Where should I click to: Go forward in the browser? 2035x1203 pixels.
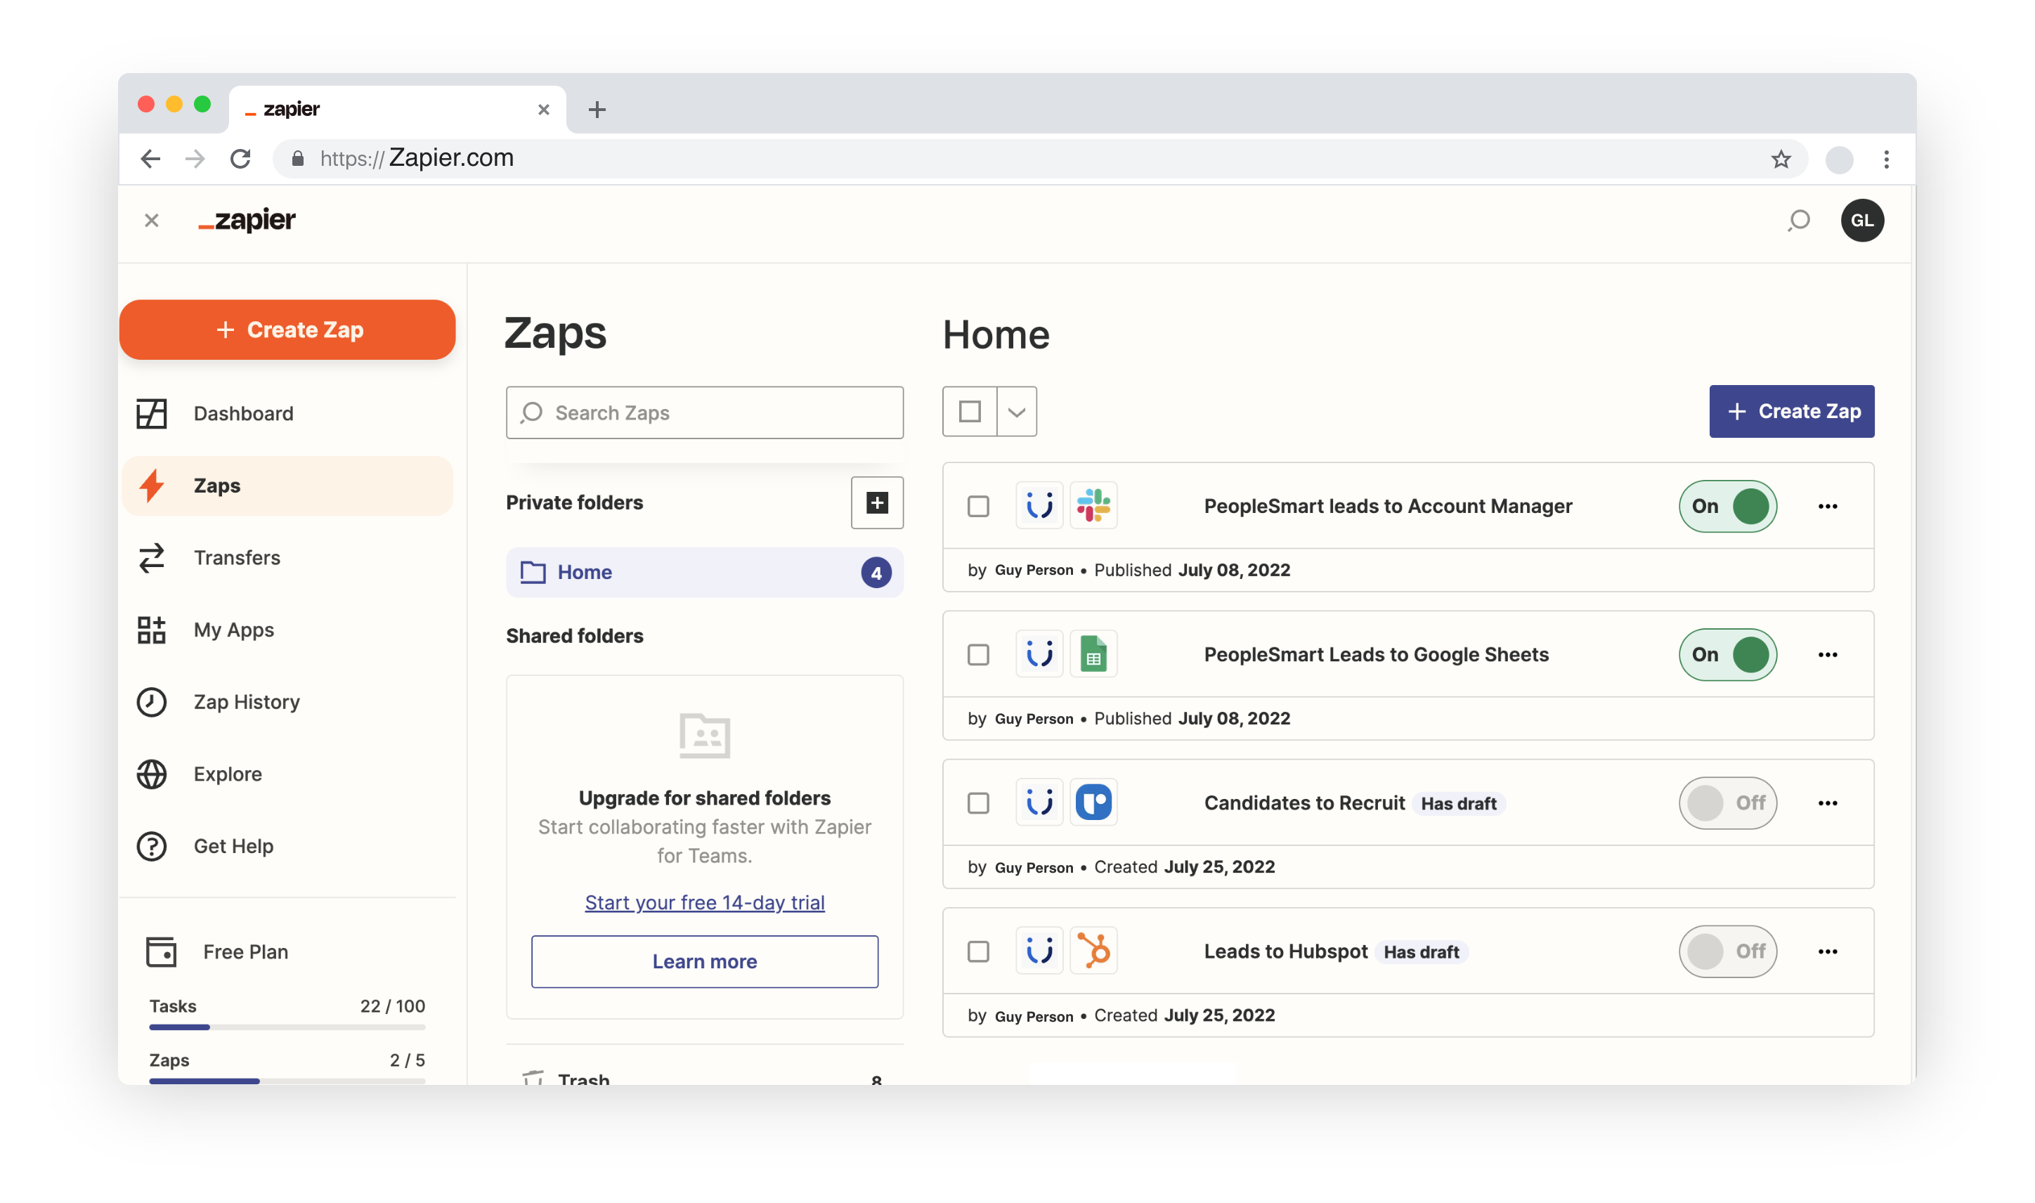[195, 159]
